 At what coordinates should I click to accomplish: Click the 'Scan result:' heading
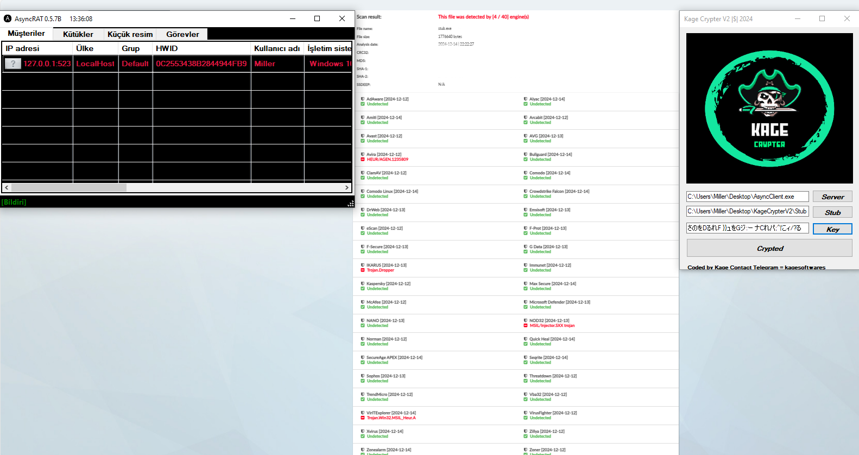coord(369,17)
